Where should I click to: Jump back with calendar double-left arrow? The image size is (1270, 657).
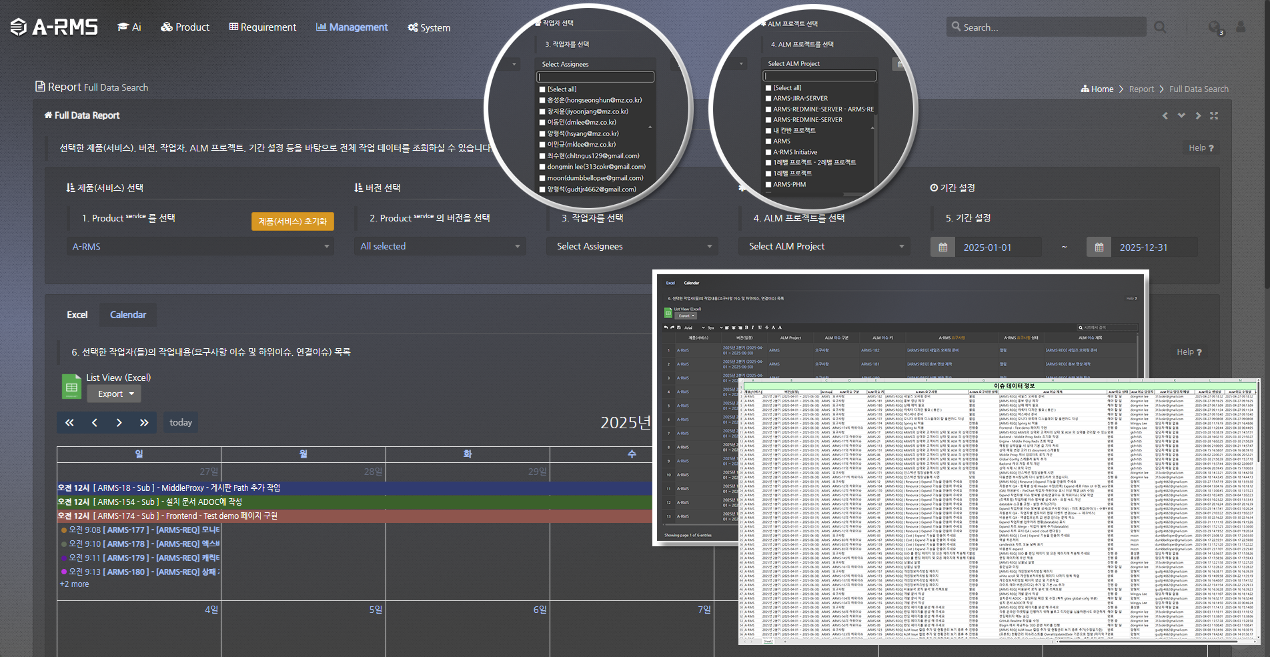[69, 422]
